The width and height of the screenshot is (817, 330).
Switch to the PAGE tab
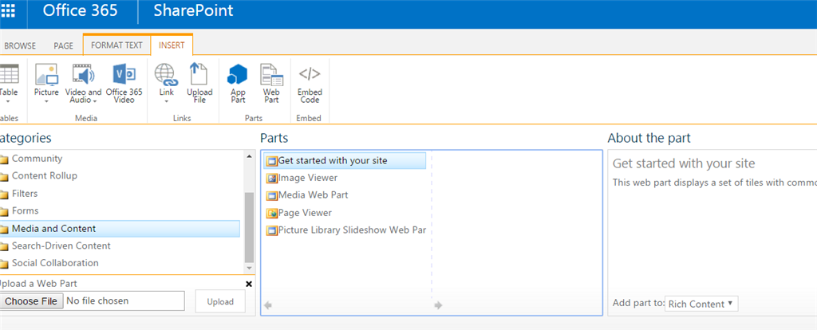(x=64, y=45)
